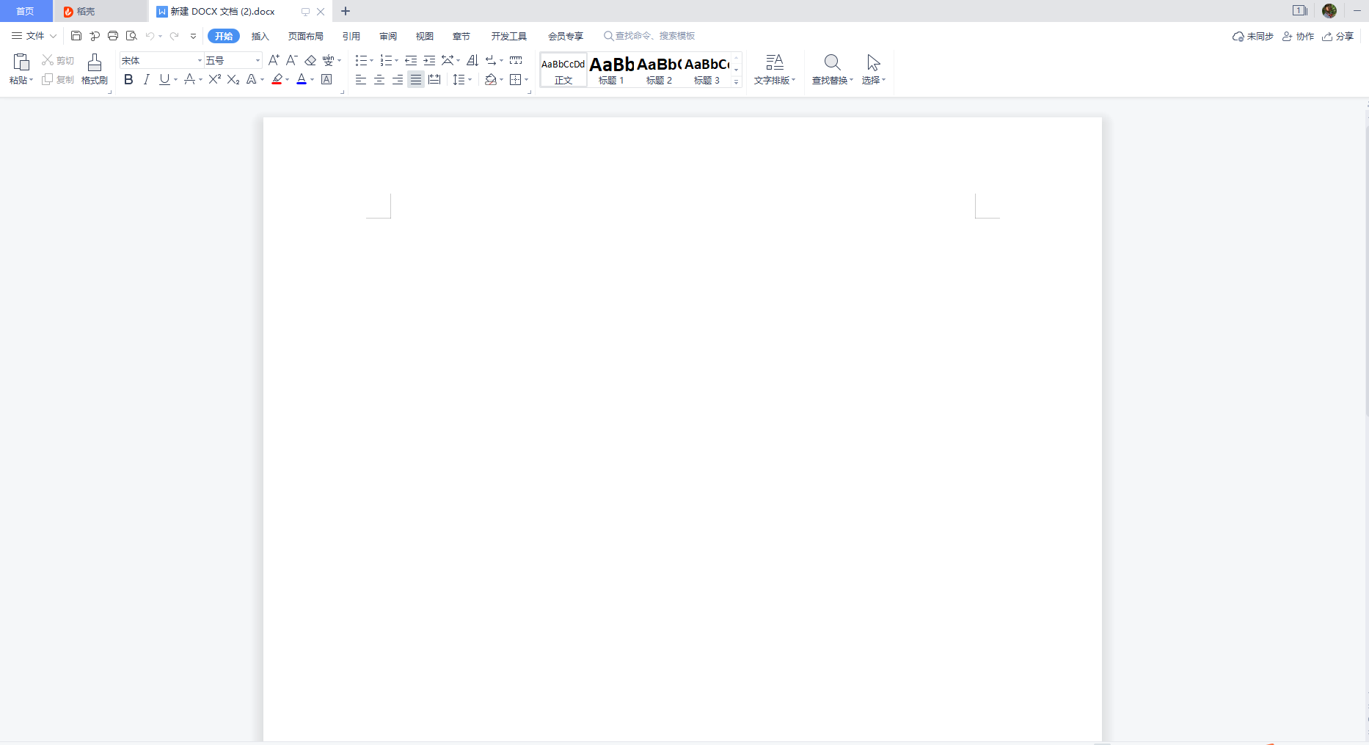1369x745 pixels.
Task: Open the 开发工具 Developer tab
Action: point(509,36)
